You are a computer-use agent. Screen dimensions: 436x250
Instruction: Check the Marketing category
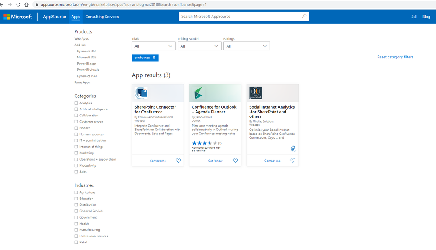(76, 153)
